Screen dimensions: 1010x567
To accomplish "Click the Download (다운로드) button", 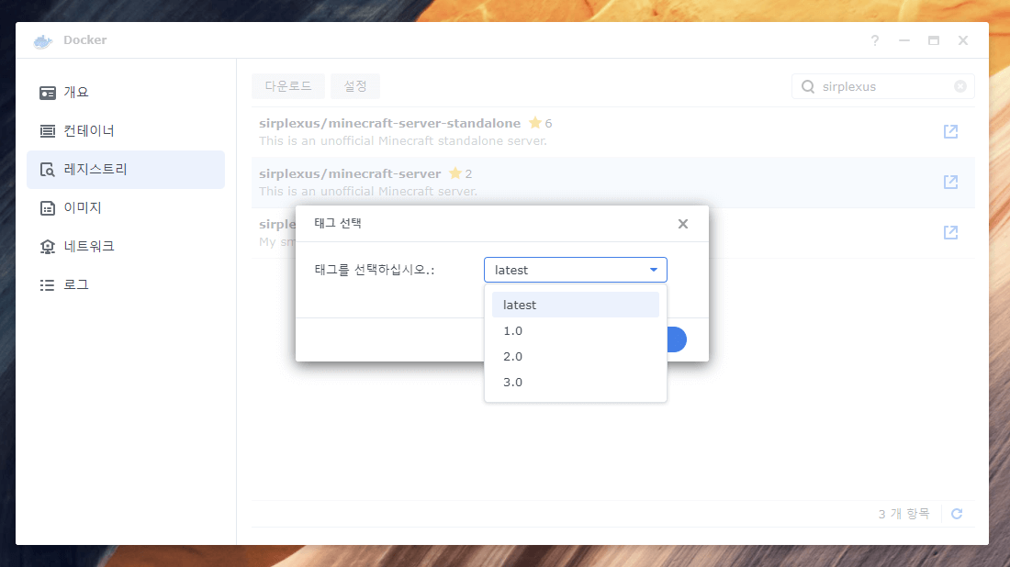I will 288,86.
